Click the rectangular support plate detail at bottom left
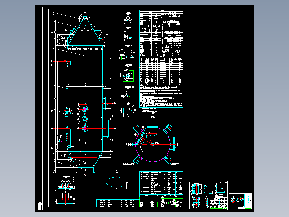289x217 pixels. [x=65, y=199]
